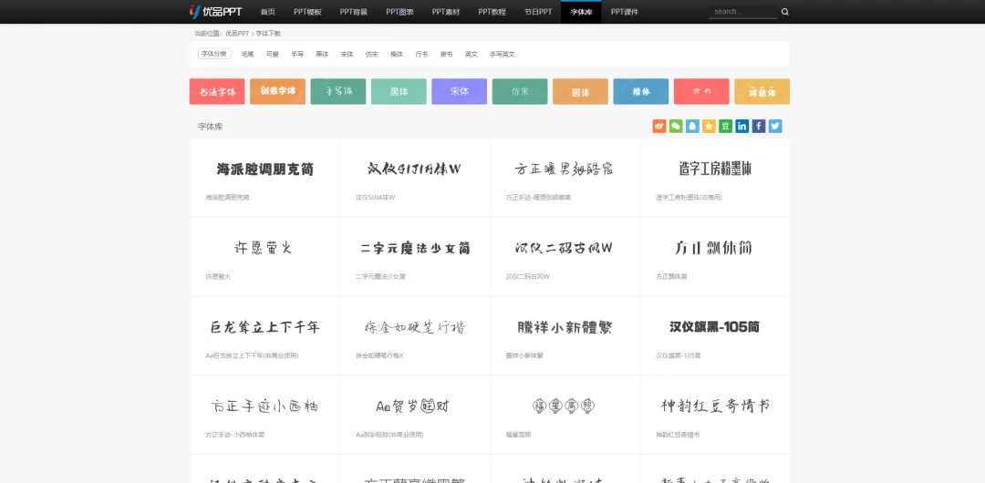
Task: Click the blue 楷体 tile
Action: 641,92
